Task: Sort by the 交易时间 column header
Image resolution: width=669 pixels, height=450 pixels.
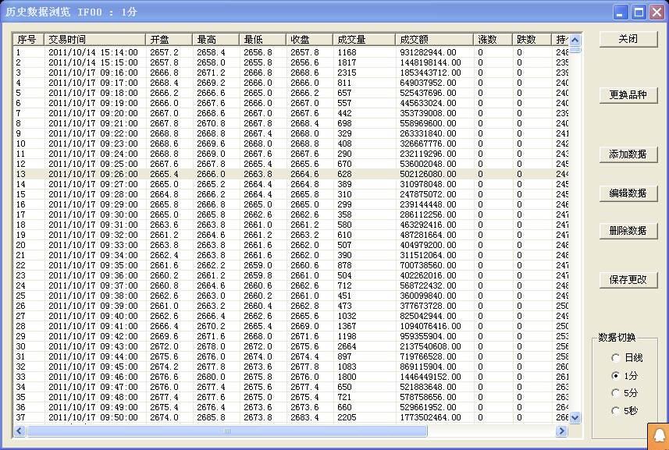Action: click(94, 40)
